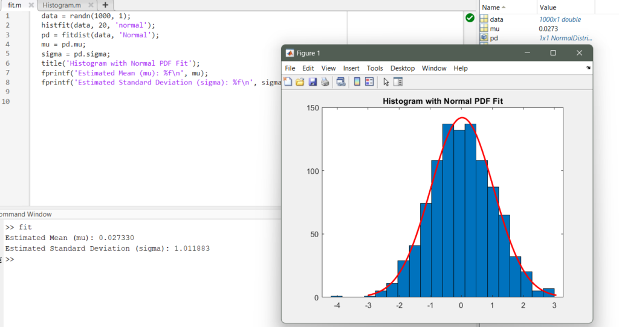Open the Tools menu in Figure 1

(x=375, y=68)
